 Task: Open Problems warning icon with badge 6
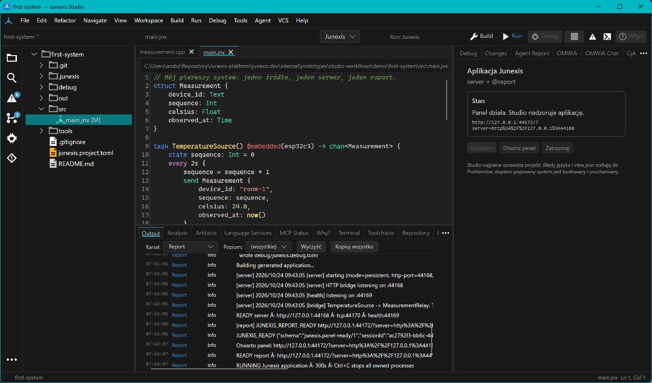coord(12,98)
